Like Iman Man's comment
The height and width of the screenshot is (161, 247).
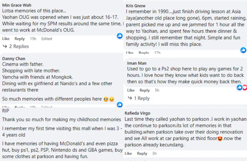pyautogui.click(x=131, y=90)
